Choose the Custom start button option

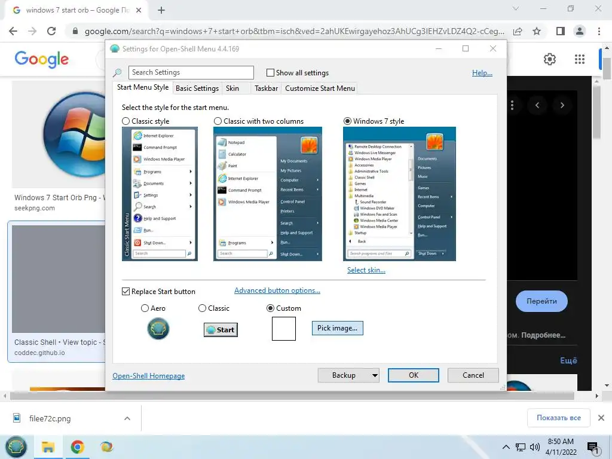click(x=270, y=308)
